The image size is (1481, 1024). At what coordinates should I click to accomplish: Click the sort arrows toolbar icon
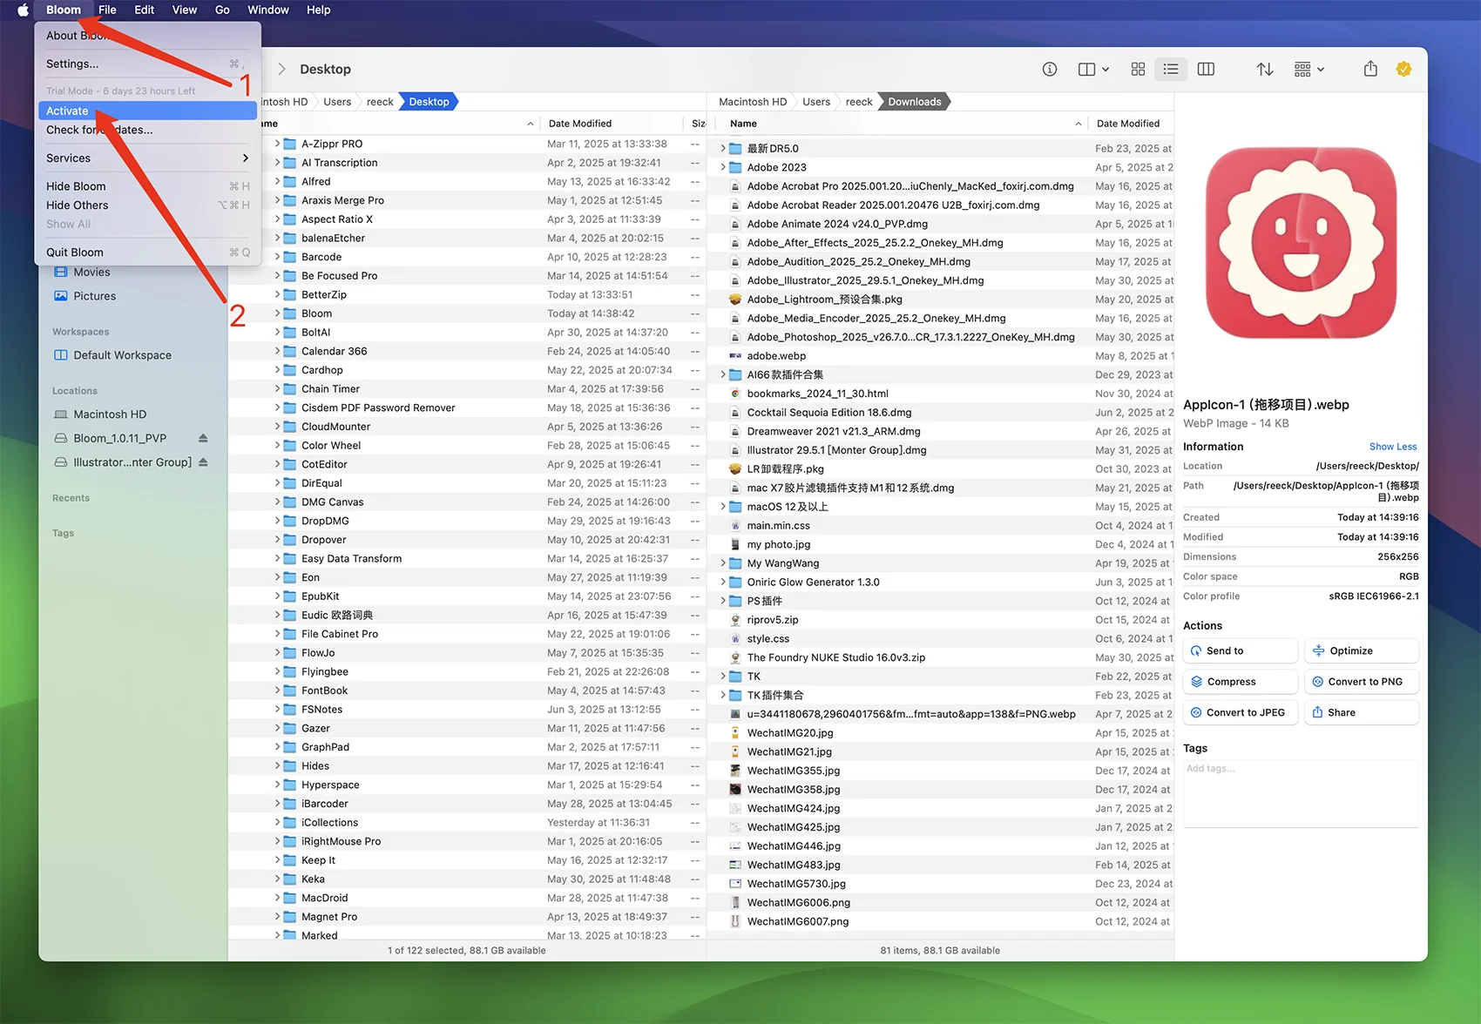[x=1265, y=69]
